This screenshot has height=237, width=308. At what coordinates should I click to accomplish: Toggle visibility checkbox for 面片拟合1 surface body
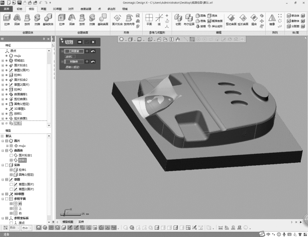pyautogui.click(x=11, y=156)
